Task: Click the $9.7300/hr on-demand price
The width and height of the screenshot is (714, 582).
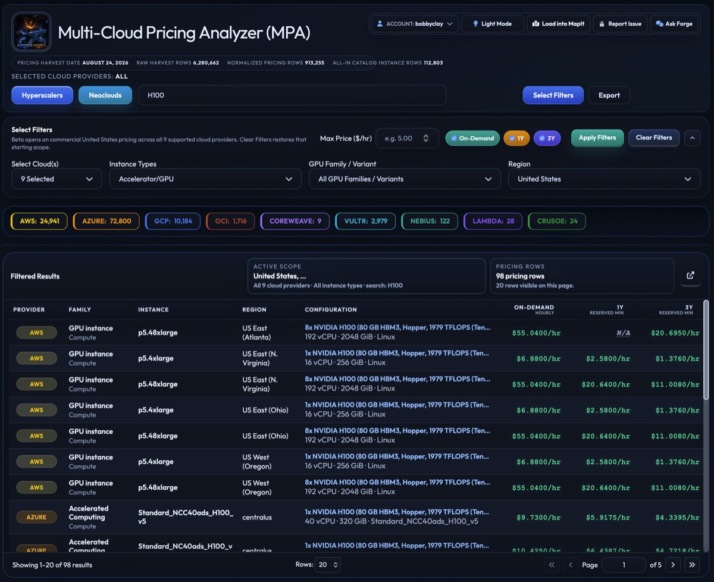Action: pos(539,518)
